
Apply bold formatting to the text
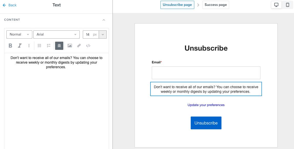pyautogui.click(x=11, y=45)
